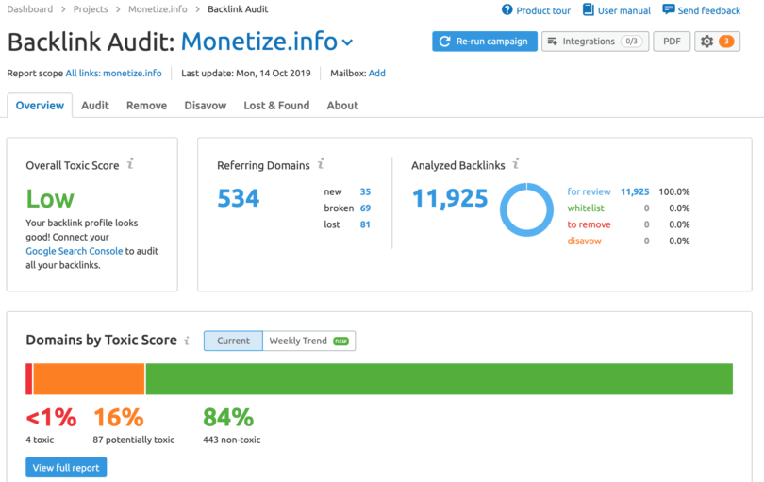Go to Monetize.info in the breadcrumb
The height and width of the screenshot is (482, 764).
[x=158, y=9]
